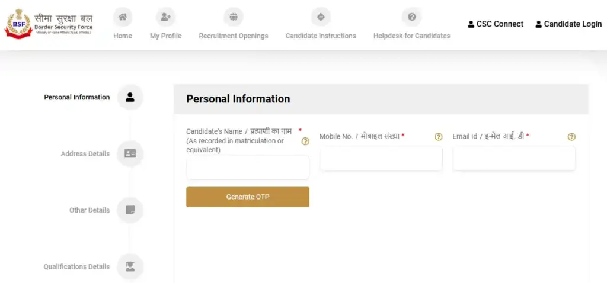Select the Address Details card icon

130,153
